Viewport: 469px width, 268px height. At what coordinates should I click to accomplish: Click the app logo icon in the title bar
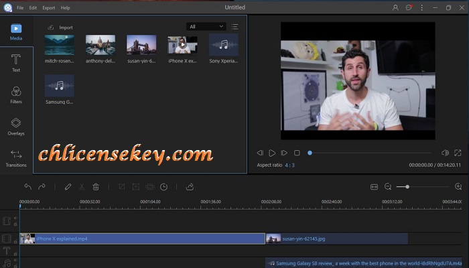(8, 8)
